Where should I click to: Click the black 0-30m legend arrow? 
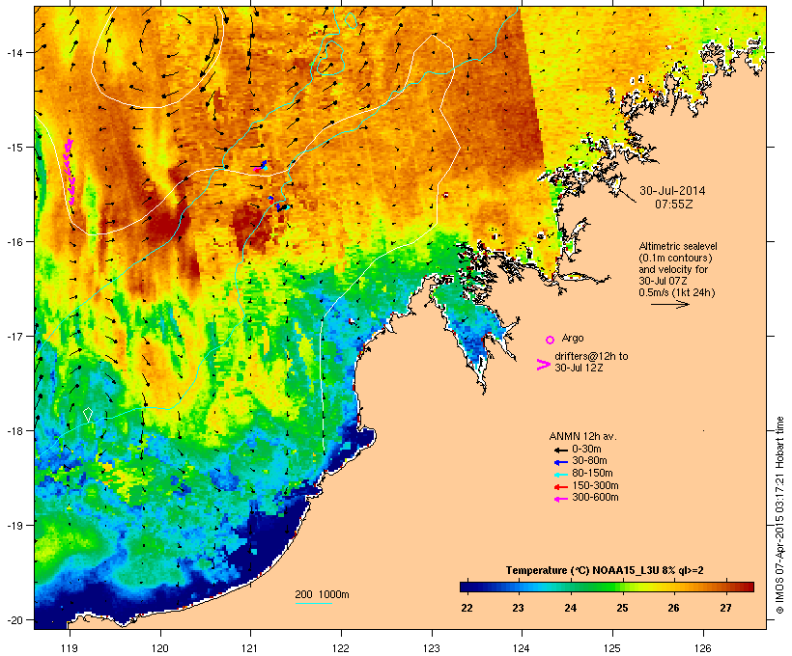[x=560, y=450]
